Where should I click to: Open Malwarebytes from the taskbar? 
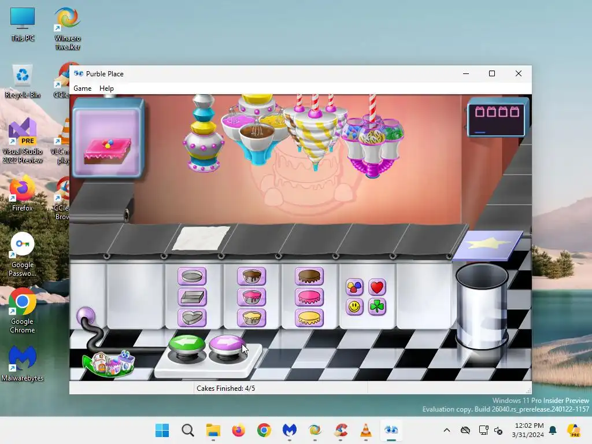point(290,430)
